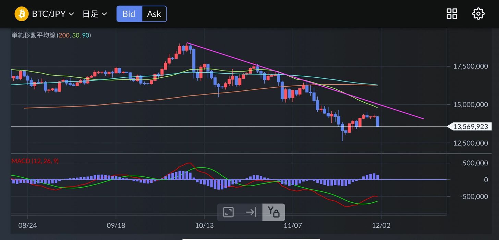
Task: Expand the chart to fullscreen
Action: point(228,212)
